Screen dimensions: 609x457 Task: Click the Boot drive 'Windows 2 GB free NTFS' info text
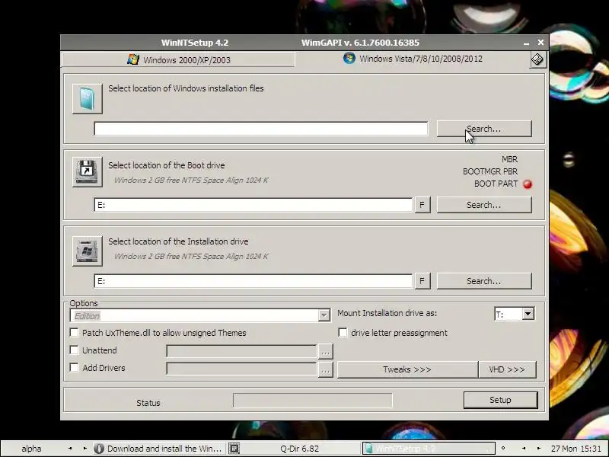[x=191, y=181]
